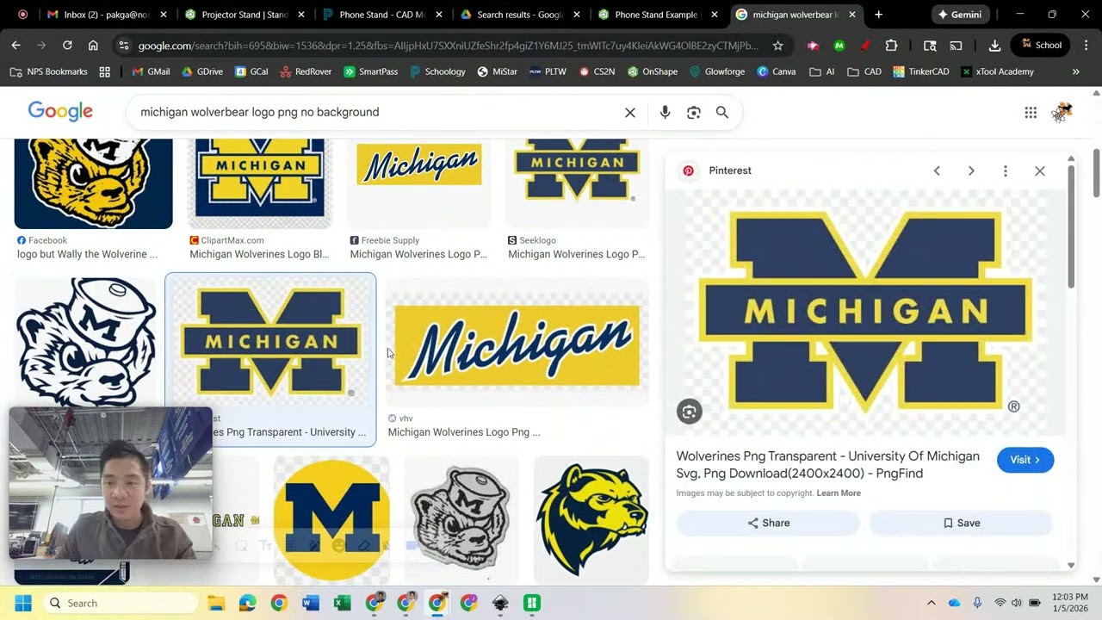Open the yellow wolverine head logo thumbnail

(x=591, y=519)
